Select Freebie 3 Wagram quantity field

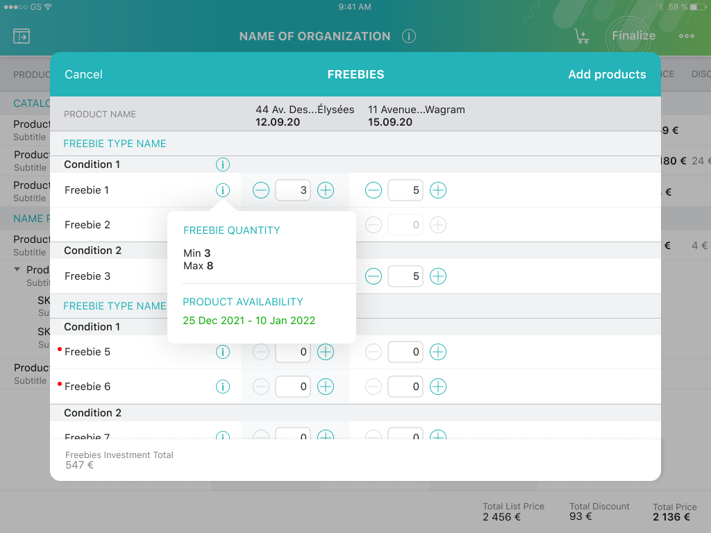(x=405, y=276)
